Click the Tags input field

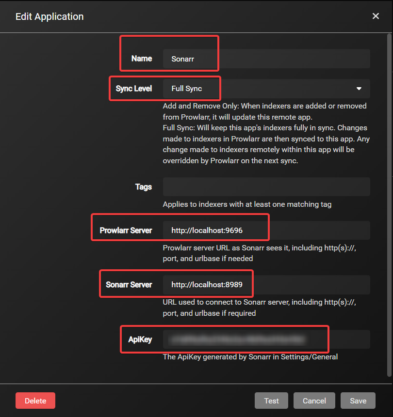[266, 186]
